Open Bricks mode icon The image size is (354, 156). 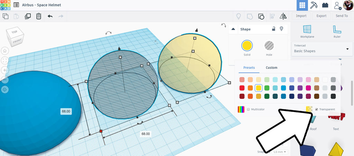pos(325,5)
